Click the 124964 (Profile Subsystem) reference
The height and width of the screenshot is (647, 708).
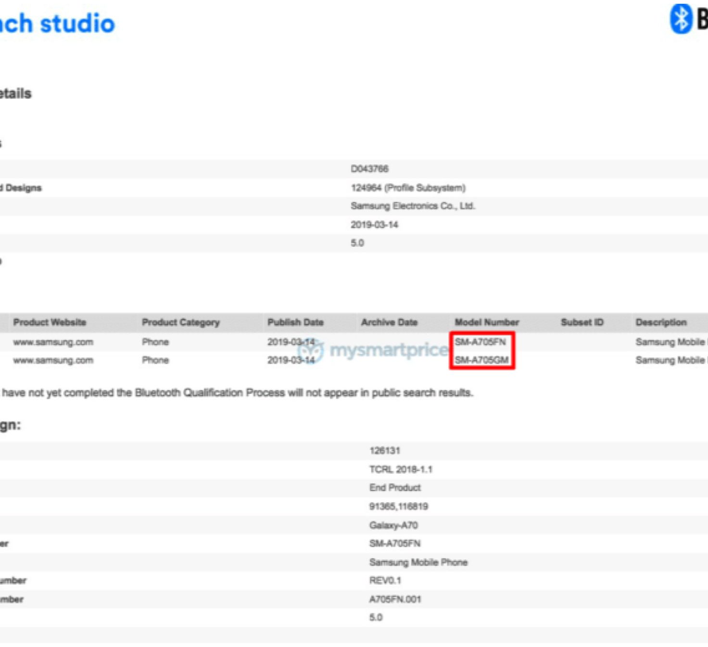click(408, 188)
